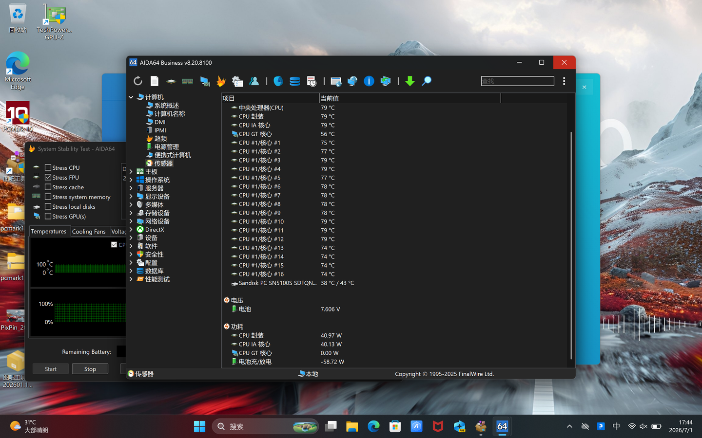Viewport: 702px width, 438px height.
Task: Show hidden tray icons chevron
Action: pyautogui.click(x=569, y=426)
